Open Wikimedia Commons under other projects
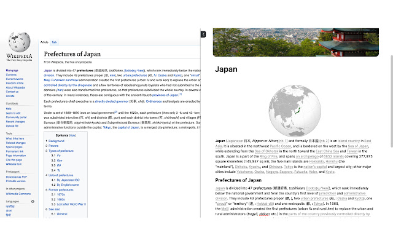Image resolution: width=393 pixels, height=246 pixels. (x=18, y=194)
